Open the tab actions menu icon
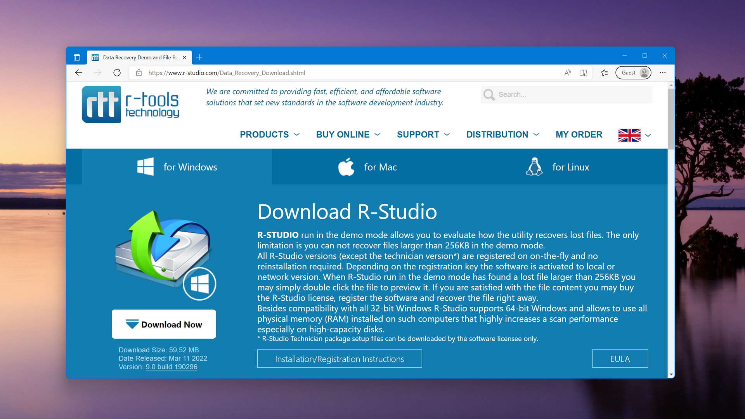The height and width of the screenshot is (419, 745). pos(77,57)
